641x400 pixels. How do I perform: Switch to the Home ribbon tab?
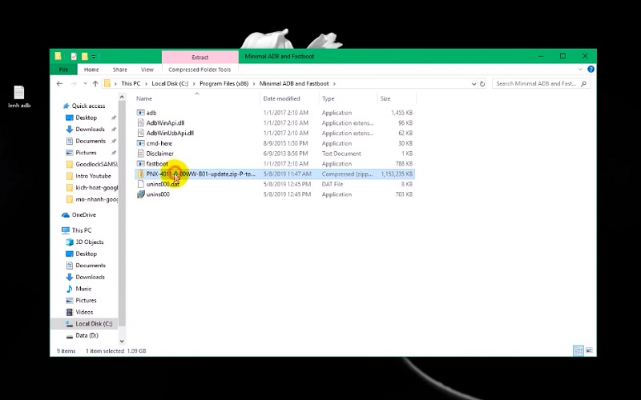(x=91, y=70)
